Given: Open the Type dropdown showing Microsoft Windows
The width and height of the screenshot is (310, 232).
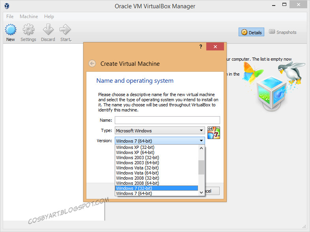Looking at the screenshot, I should 160,130.
